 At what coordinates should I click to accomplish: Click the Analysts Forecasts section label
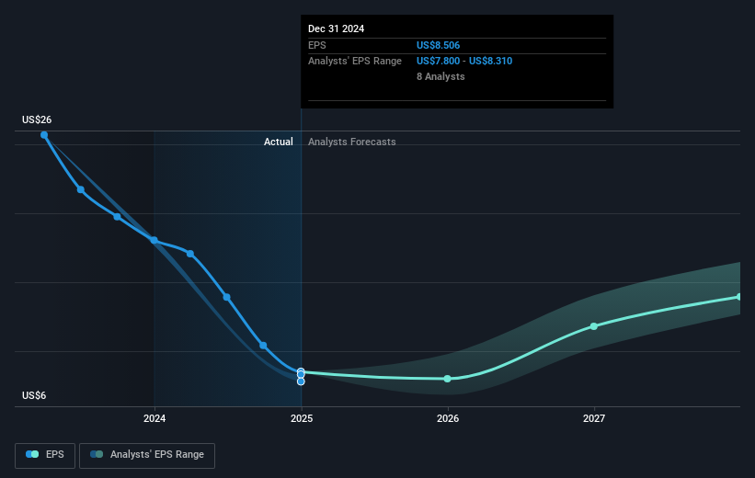tap(352, 142)
